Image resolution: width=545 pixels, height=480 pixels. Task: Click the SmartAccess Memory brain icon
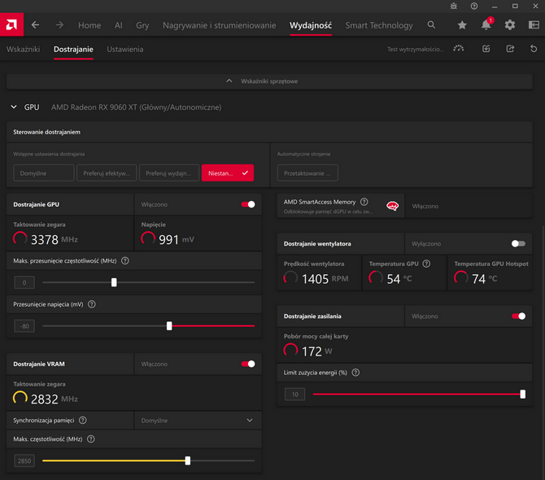[392, 206]
